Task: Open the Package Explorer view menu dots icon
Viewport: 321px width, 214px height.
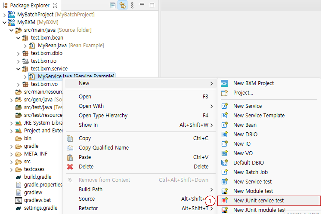Action: pyautogui.click(x=132, y=5)
